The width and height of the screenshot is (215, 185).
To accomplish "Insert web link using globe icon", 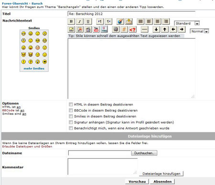I will point(120,22).
